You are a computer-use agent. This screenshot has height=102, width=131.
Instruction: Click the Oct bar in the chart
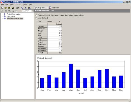click(107, 79)
